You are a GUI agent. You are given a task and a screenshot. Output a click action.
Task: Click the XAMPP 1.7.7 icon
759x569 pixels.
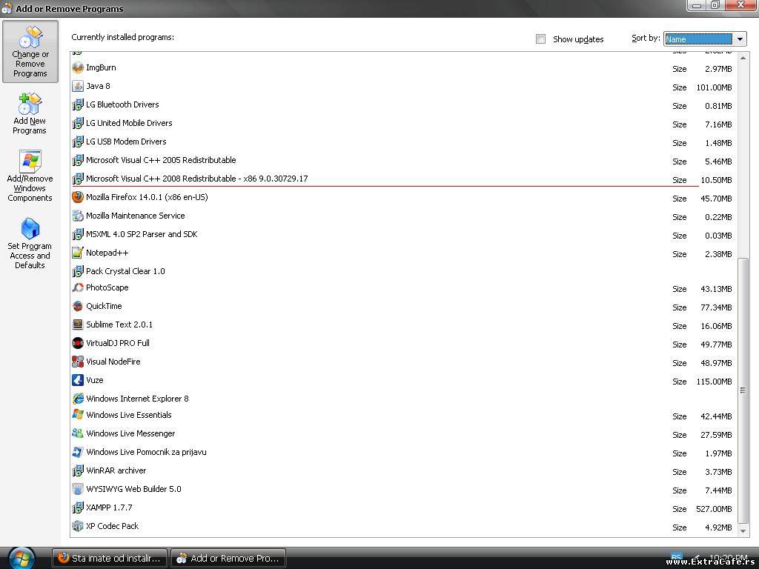77,508
